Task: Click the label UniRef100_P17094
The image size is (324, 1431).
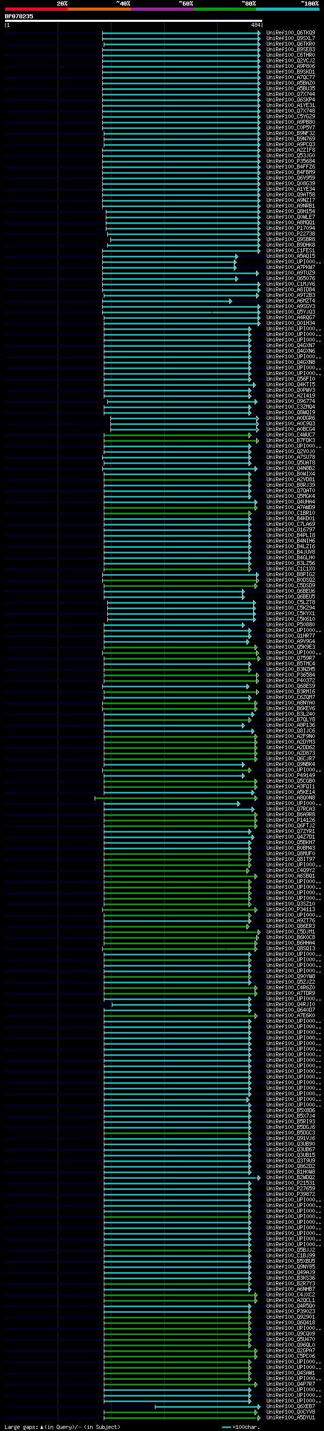Action: [291, 228]
